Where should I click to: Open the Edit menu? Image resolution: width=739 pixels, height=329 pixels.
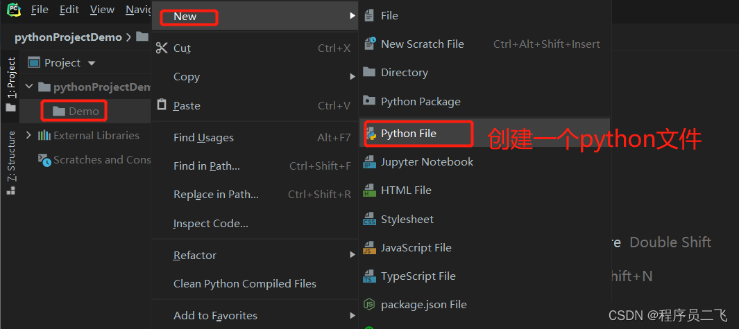69,10
